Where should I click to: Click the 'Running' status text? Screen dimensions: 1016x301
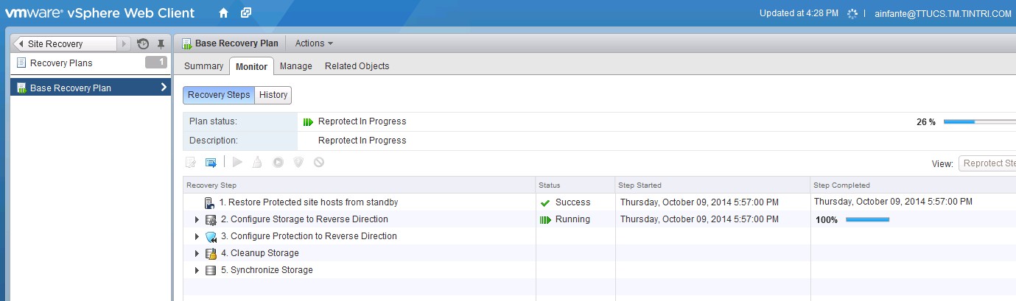tap(572, 219)
